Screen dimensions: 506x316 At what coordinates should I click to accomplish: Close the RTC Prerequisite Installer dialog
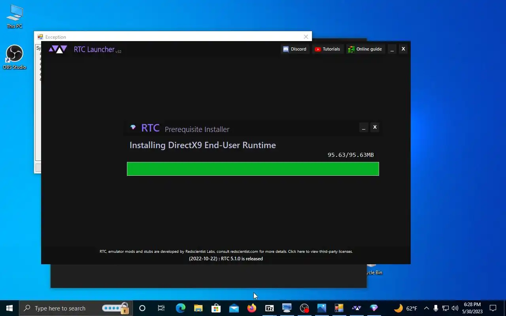tap(375, 127)
